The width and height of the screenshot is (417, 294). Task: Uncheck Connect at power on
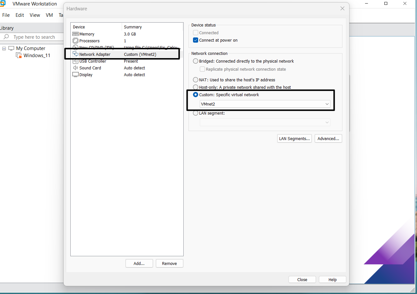195,40
